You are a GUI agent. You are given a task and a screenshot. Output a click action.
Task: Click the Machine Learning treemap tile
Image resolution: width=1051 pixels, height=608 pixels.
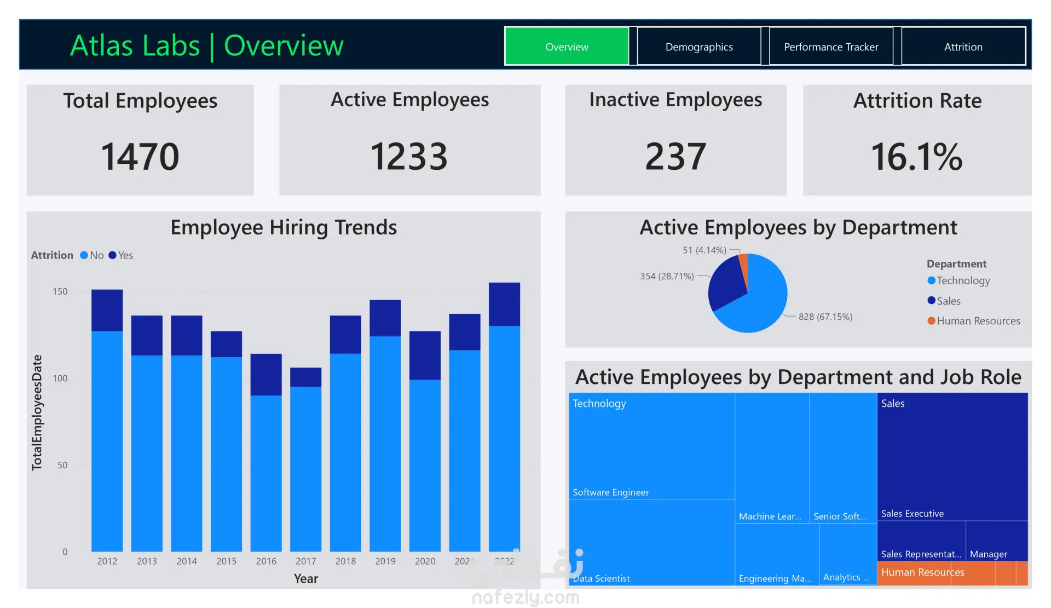click(x=772, y=457)
